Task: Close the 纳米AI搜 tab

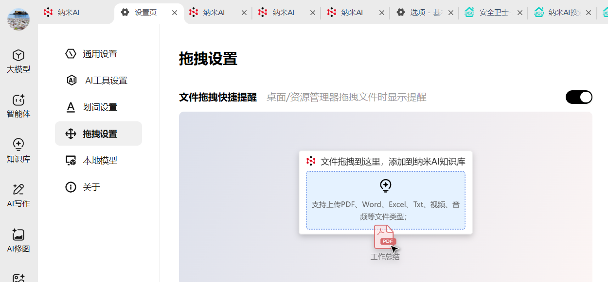Action: pos(589,13)
